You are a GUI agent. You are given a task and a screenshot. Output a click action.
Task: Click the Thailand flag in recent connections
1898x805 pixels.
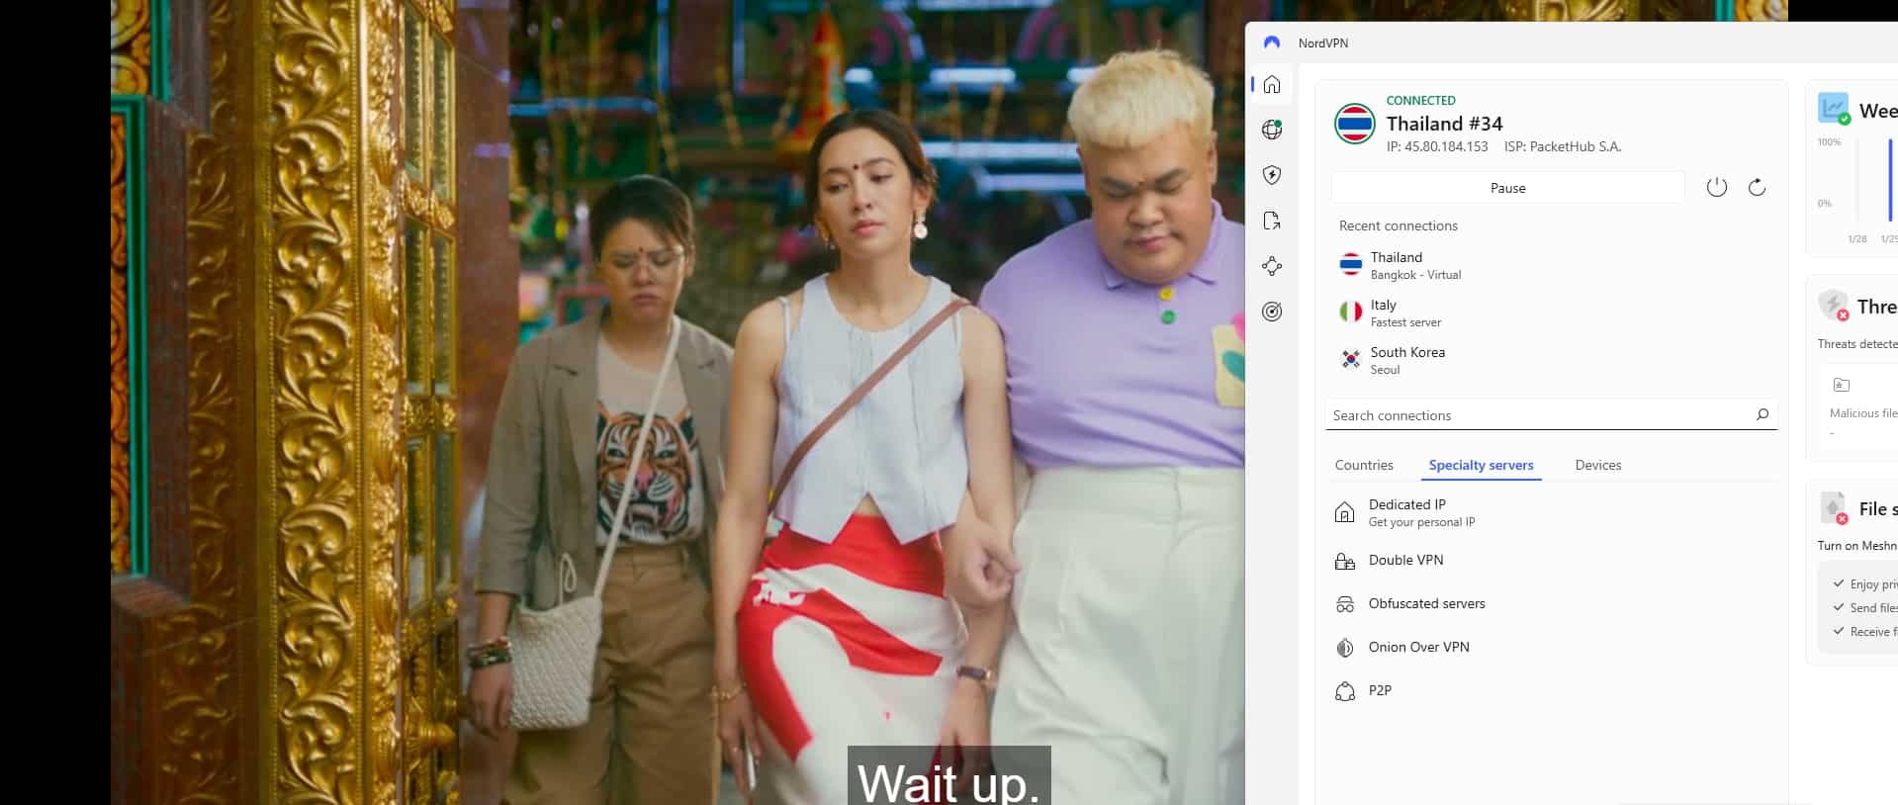(x=1350, y=264)
